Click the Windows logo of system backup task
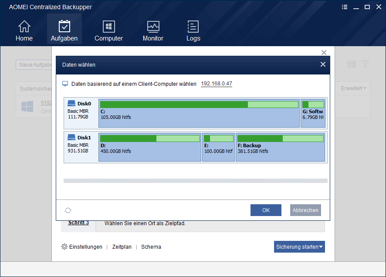 pos(27,106)
